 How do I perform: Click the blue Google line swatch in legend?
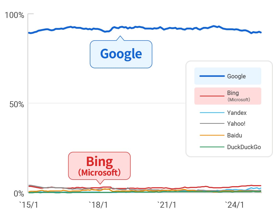click(212, 76)
